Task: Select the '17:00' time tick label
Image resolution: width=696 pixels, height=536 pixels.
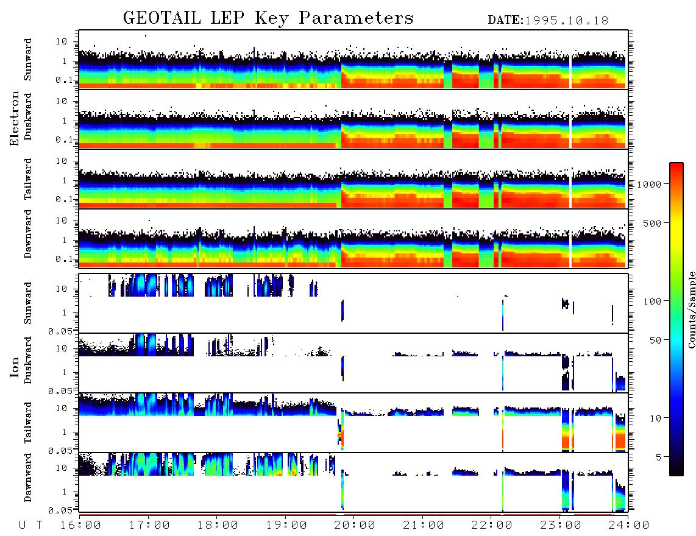Action: coord(149,526)
